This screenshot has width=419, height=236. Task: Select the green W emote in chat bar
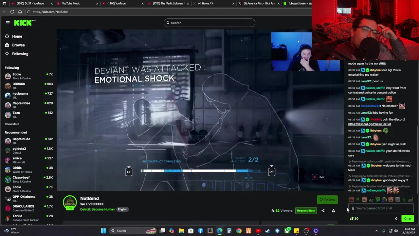tap(377, 199)
